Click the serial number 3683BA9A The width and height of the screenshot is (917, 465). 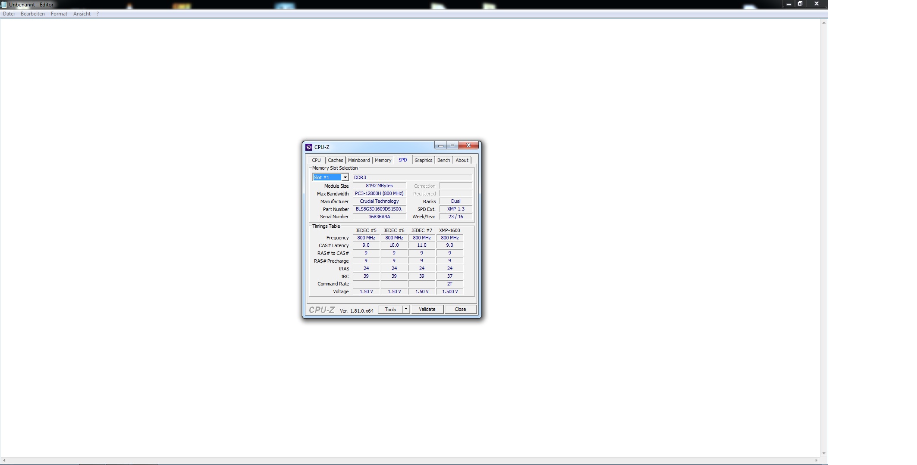379,217
